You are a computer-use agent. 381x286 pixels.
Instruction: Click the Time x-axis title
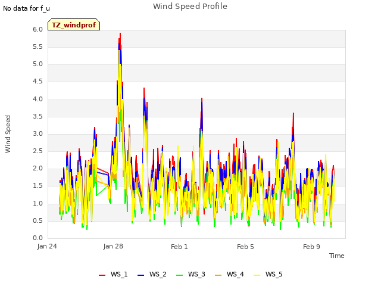336,256
